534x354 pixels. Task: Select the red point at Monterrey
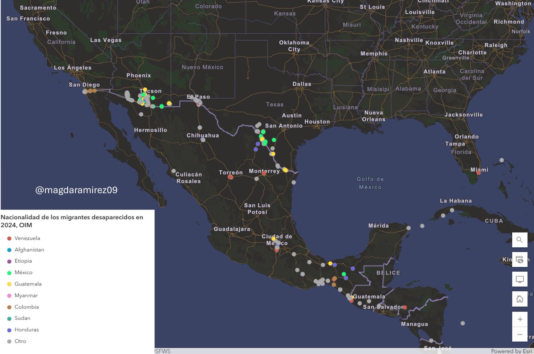pos(264,173)
